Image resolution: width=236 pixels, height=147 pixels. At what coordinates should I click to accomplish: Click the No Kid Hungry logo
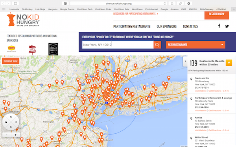[23, 20]
